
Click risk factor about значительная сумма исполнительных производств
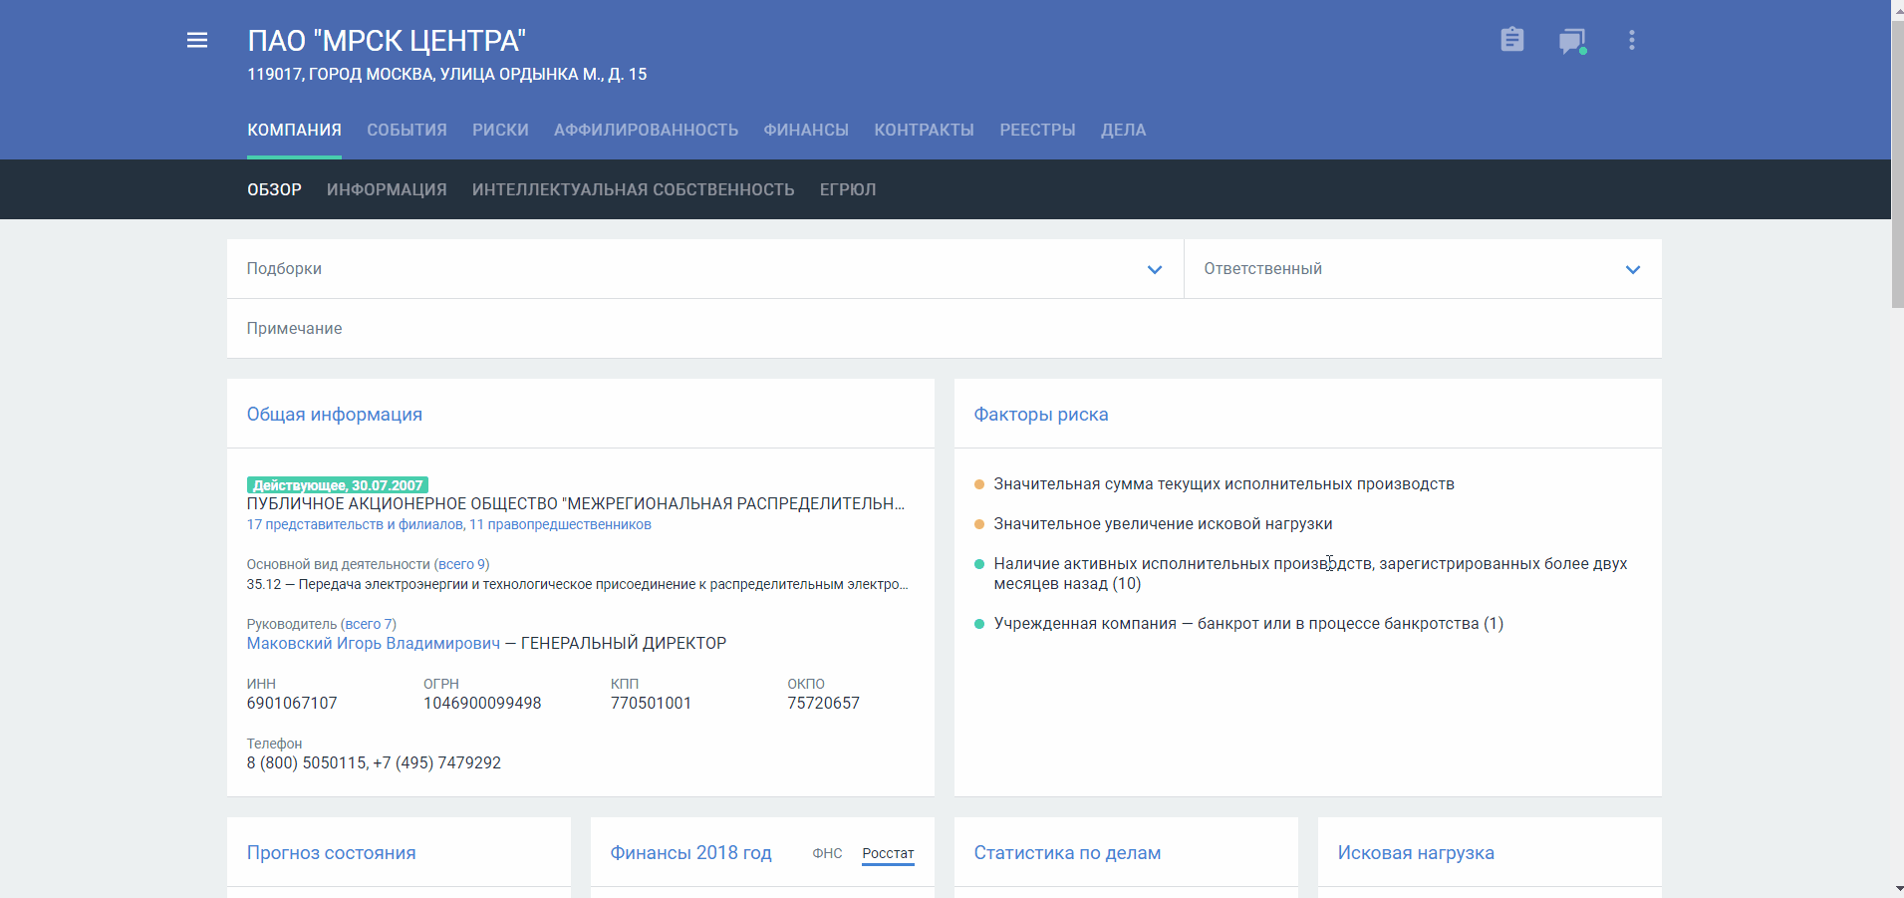1224,484
